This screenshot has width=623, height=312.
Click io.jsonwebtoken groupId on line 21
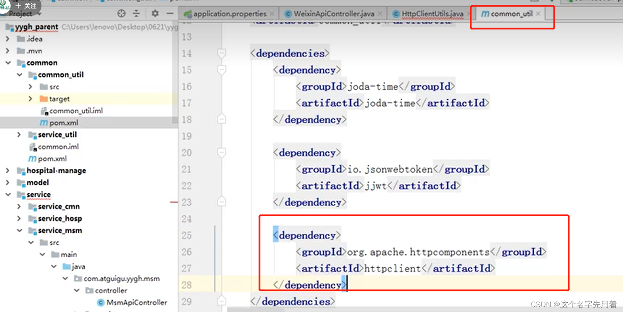(390, 169)
